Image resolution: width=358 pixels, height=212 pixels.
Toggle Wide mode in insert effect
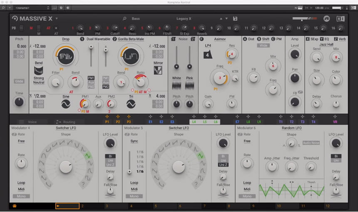click(263, 45)
